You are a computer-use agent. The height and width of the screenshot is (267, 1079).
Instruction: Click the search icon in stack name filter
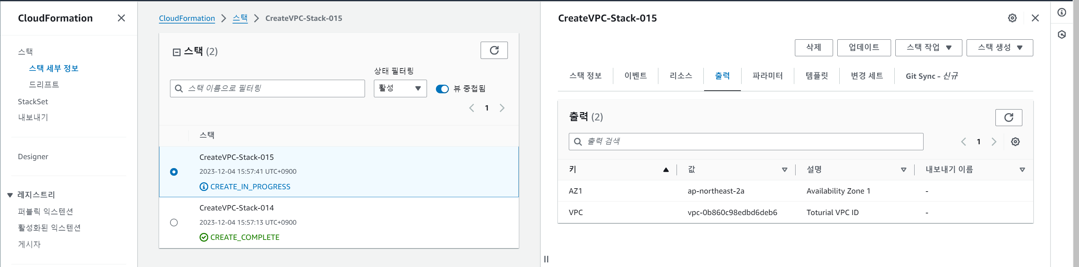click(x=179, y=89)
